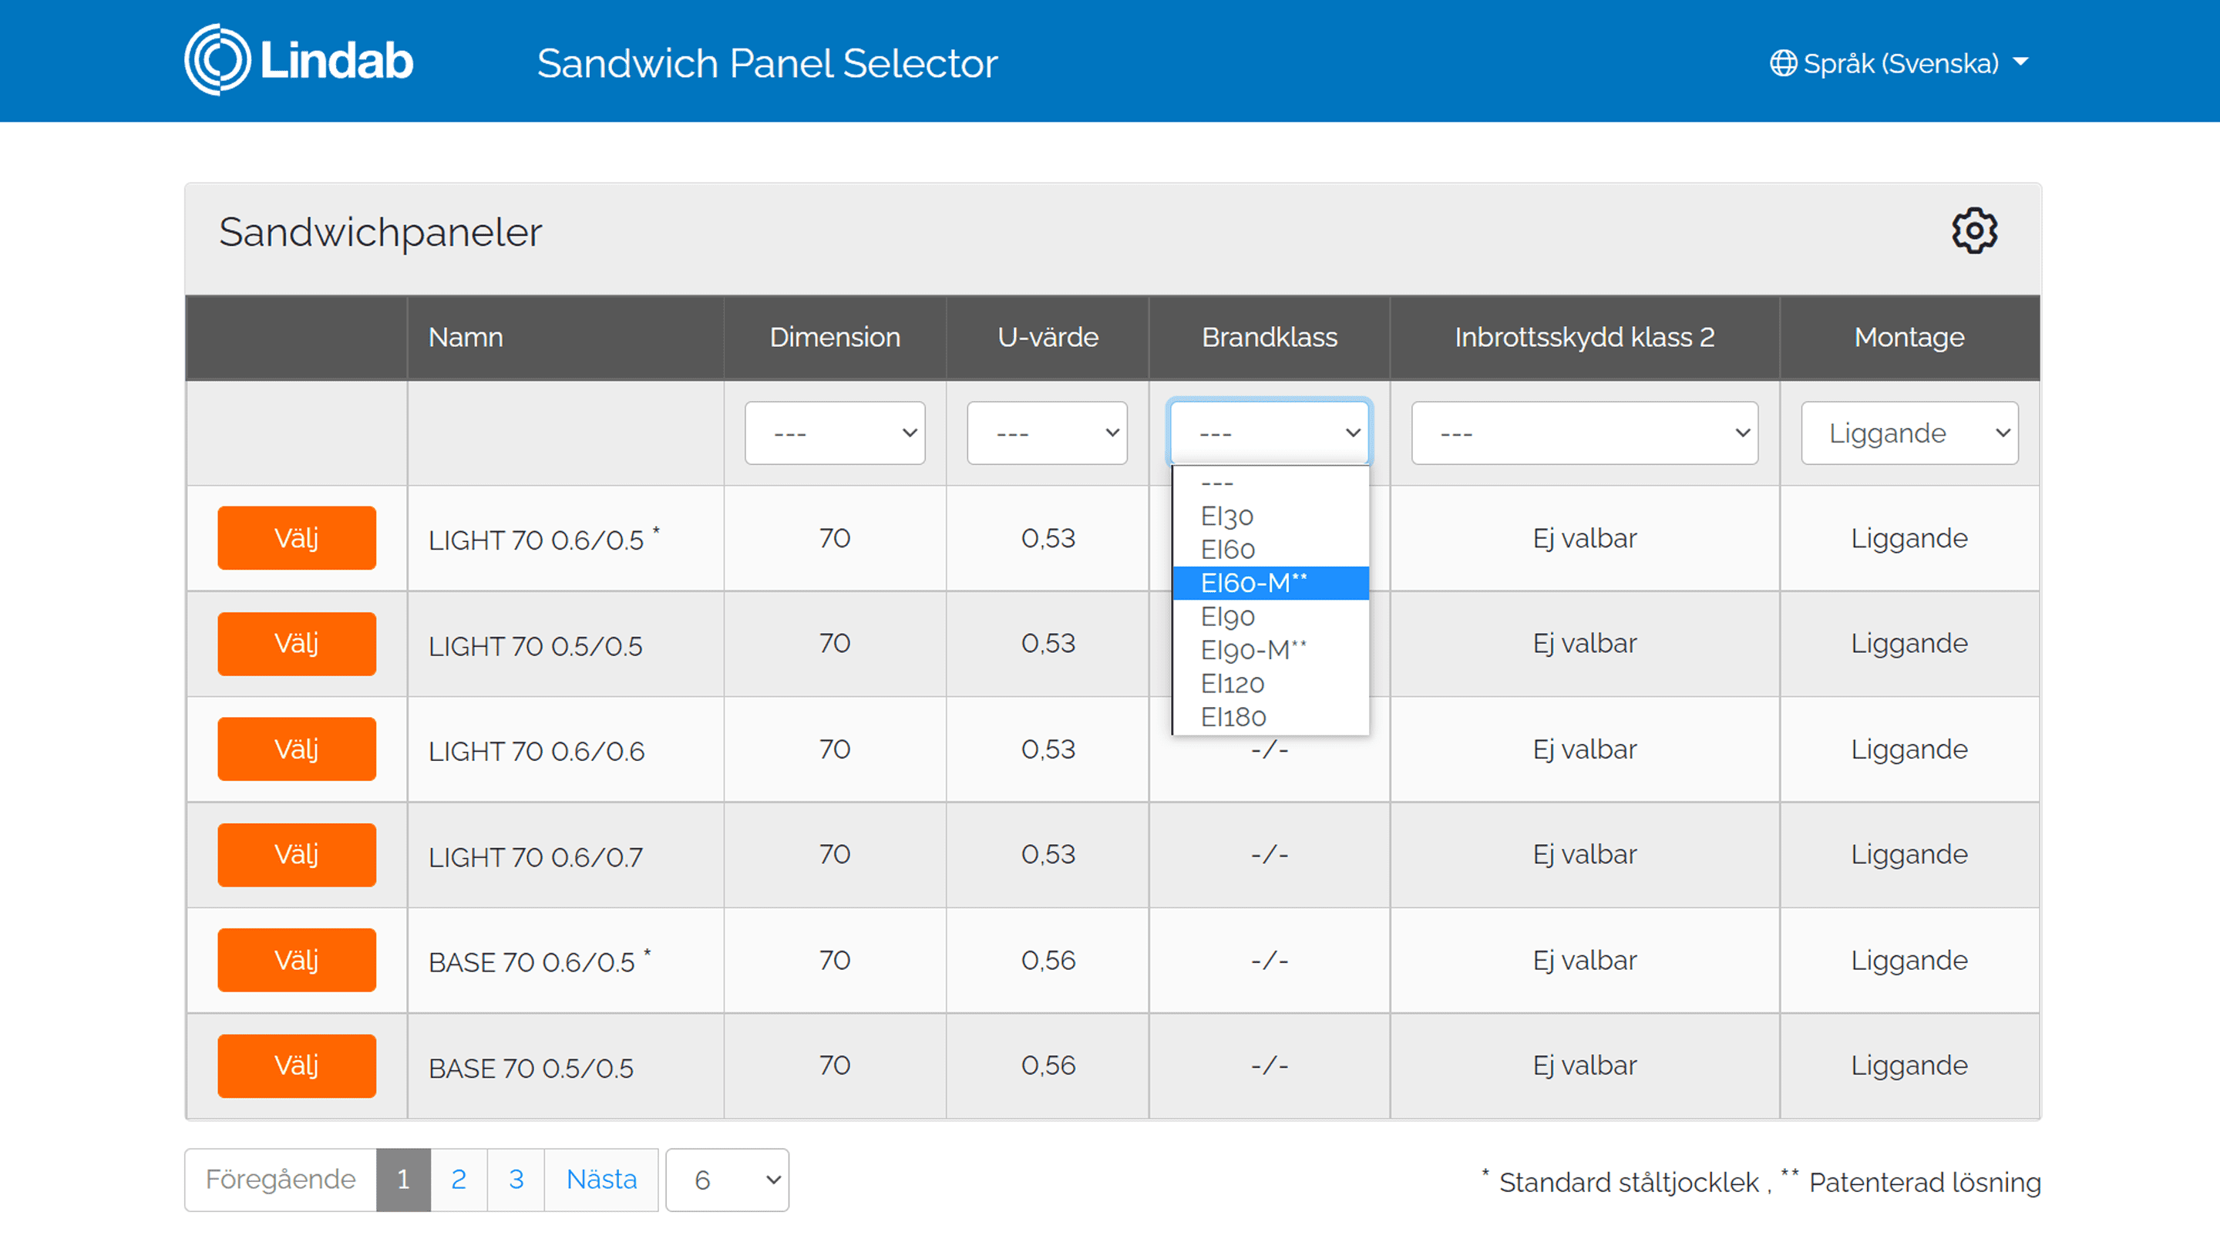This screenshot has width=2220, height=1249.
Task: Choose the EI180 option
Action: pos(1233,717)
